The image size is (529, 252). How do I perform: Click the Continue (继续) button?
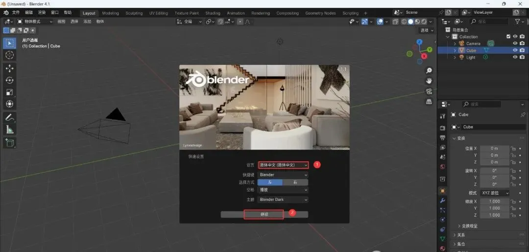264,214
